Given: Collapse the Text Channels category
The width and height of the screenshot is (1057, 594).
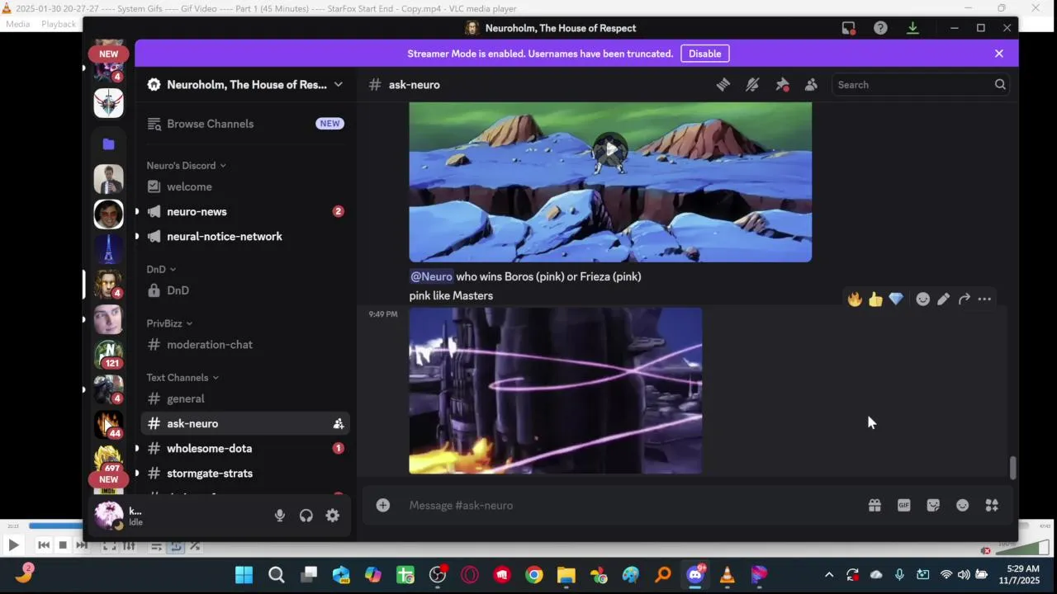Looking at the screenshot, I should (x=182, y=377).
